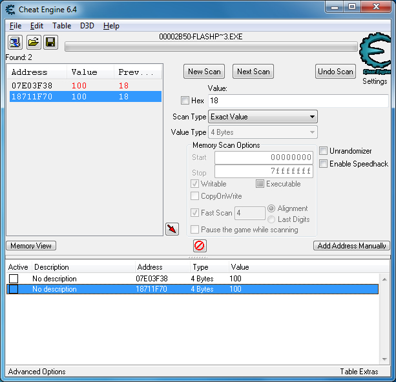Click the Prev column header in results
This screenshot has height=382, width=396.
point(138,72)
